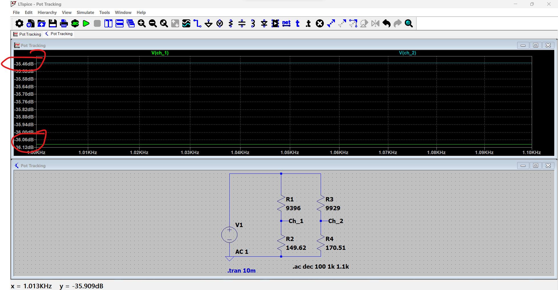Click the printer icon to print
The width and height of the screenshot is (558, 290).
point(64,23)
